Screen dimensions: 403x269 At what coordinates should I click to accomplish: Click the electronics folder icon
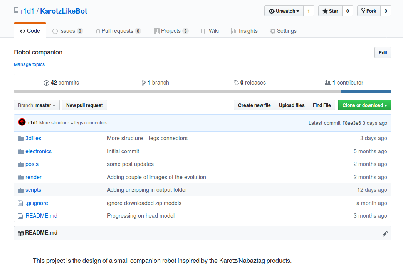[x=21, y=151]
